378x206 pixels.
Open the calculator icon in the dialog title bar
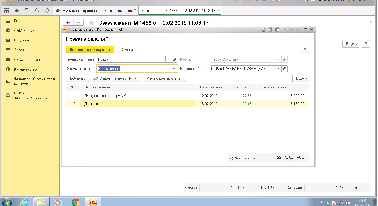pyautogui.click(x=270, y=30)
